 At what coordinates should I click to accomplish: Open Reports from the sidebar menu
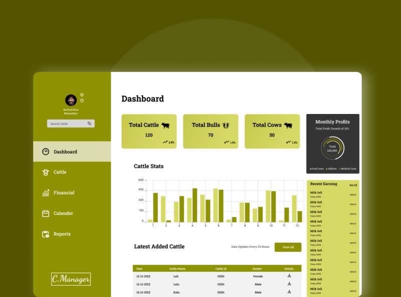pyautogui.click(x=61, y=233)
